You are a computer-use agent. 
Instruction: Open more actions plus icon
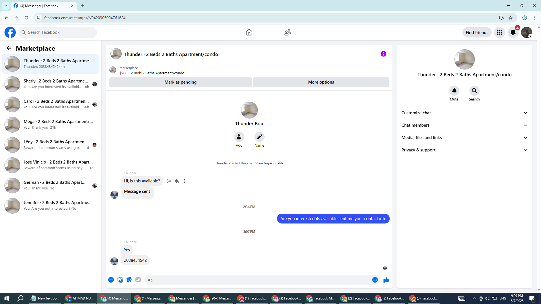pos(111,280)
